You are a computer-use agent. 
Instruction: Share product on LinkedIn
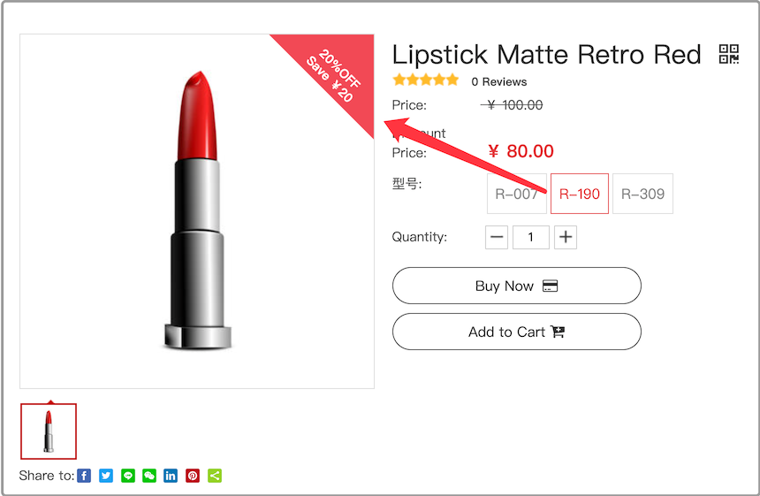[171, 476]
